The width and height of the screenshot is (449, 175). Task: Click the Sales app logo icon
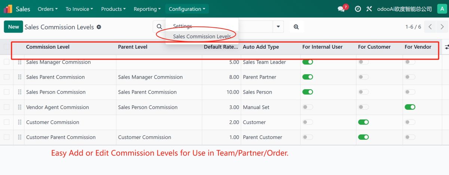[8, 9]
